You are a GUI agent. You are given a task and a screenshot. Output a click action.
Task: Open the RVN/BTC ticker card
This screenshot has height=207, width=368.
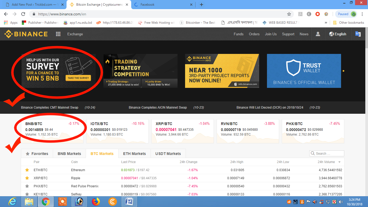pyautogui.click(x=248, y=131)
